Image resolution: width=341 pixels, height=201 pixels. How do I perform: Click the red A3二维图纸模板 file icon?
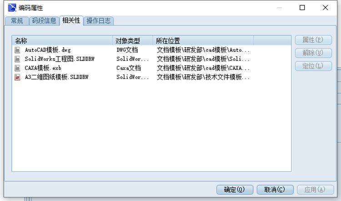(18, 77)
